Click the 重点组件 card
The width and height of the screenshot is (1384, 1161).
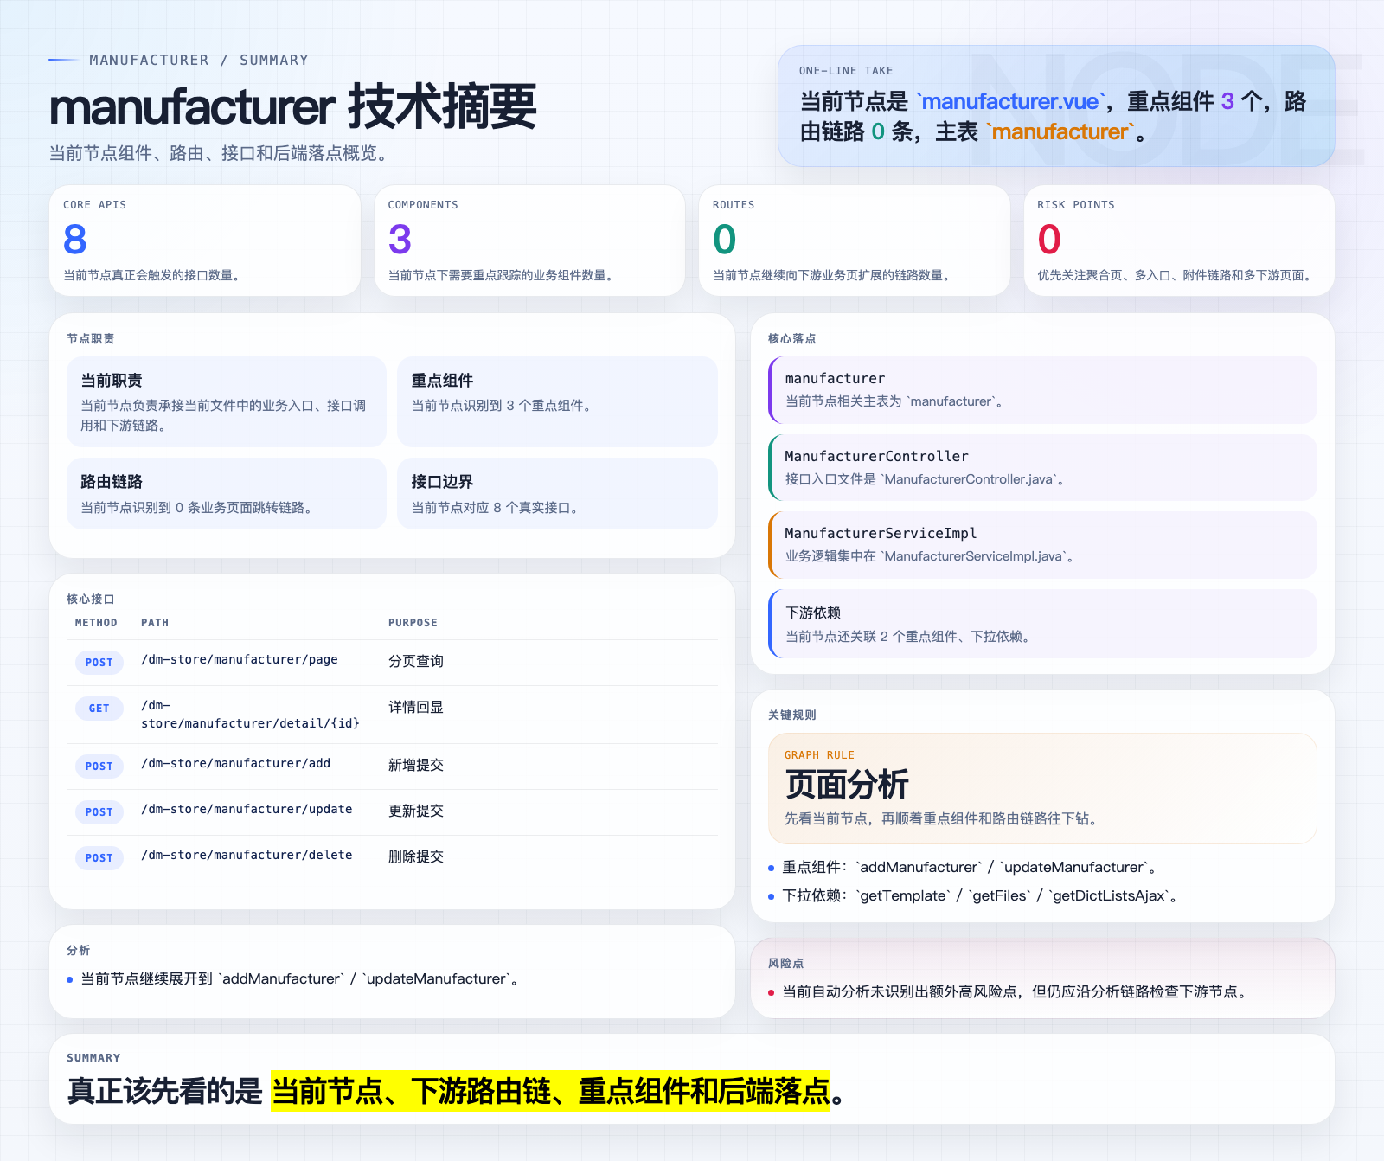tap(557, 401)
